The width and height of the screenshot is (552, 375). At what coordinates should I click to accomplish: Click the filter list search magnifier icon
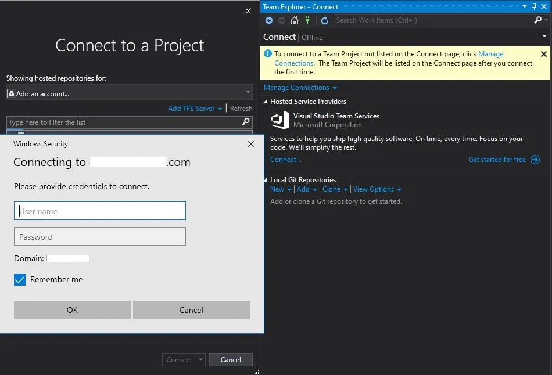246,122
